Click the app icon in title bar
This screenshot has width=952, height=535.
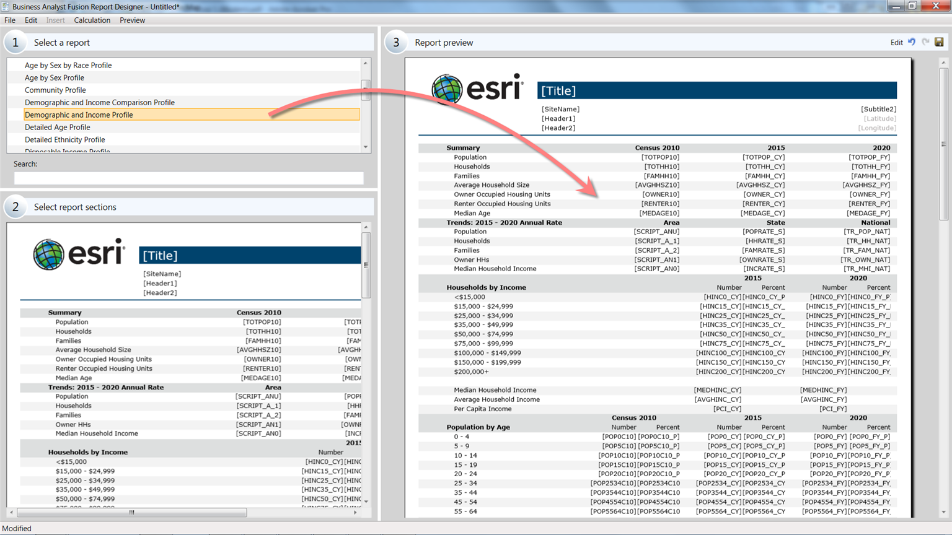coord(6,7)
